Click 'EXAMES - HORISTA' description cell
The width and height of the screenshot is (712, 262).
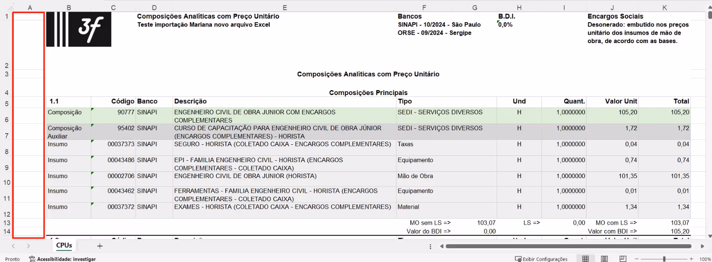(285, 210)
